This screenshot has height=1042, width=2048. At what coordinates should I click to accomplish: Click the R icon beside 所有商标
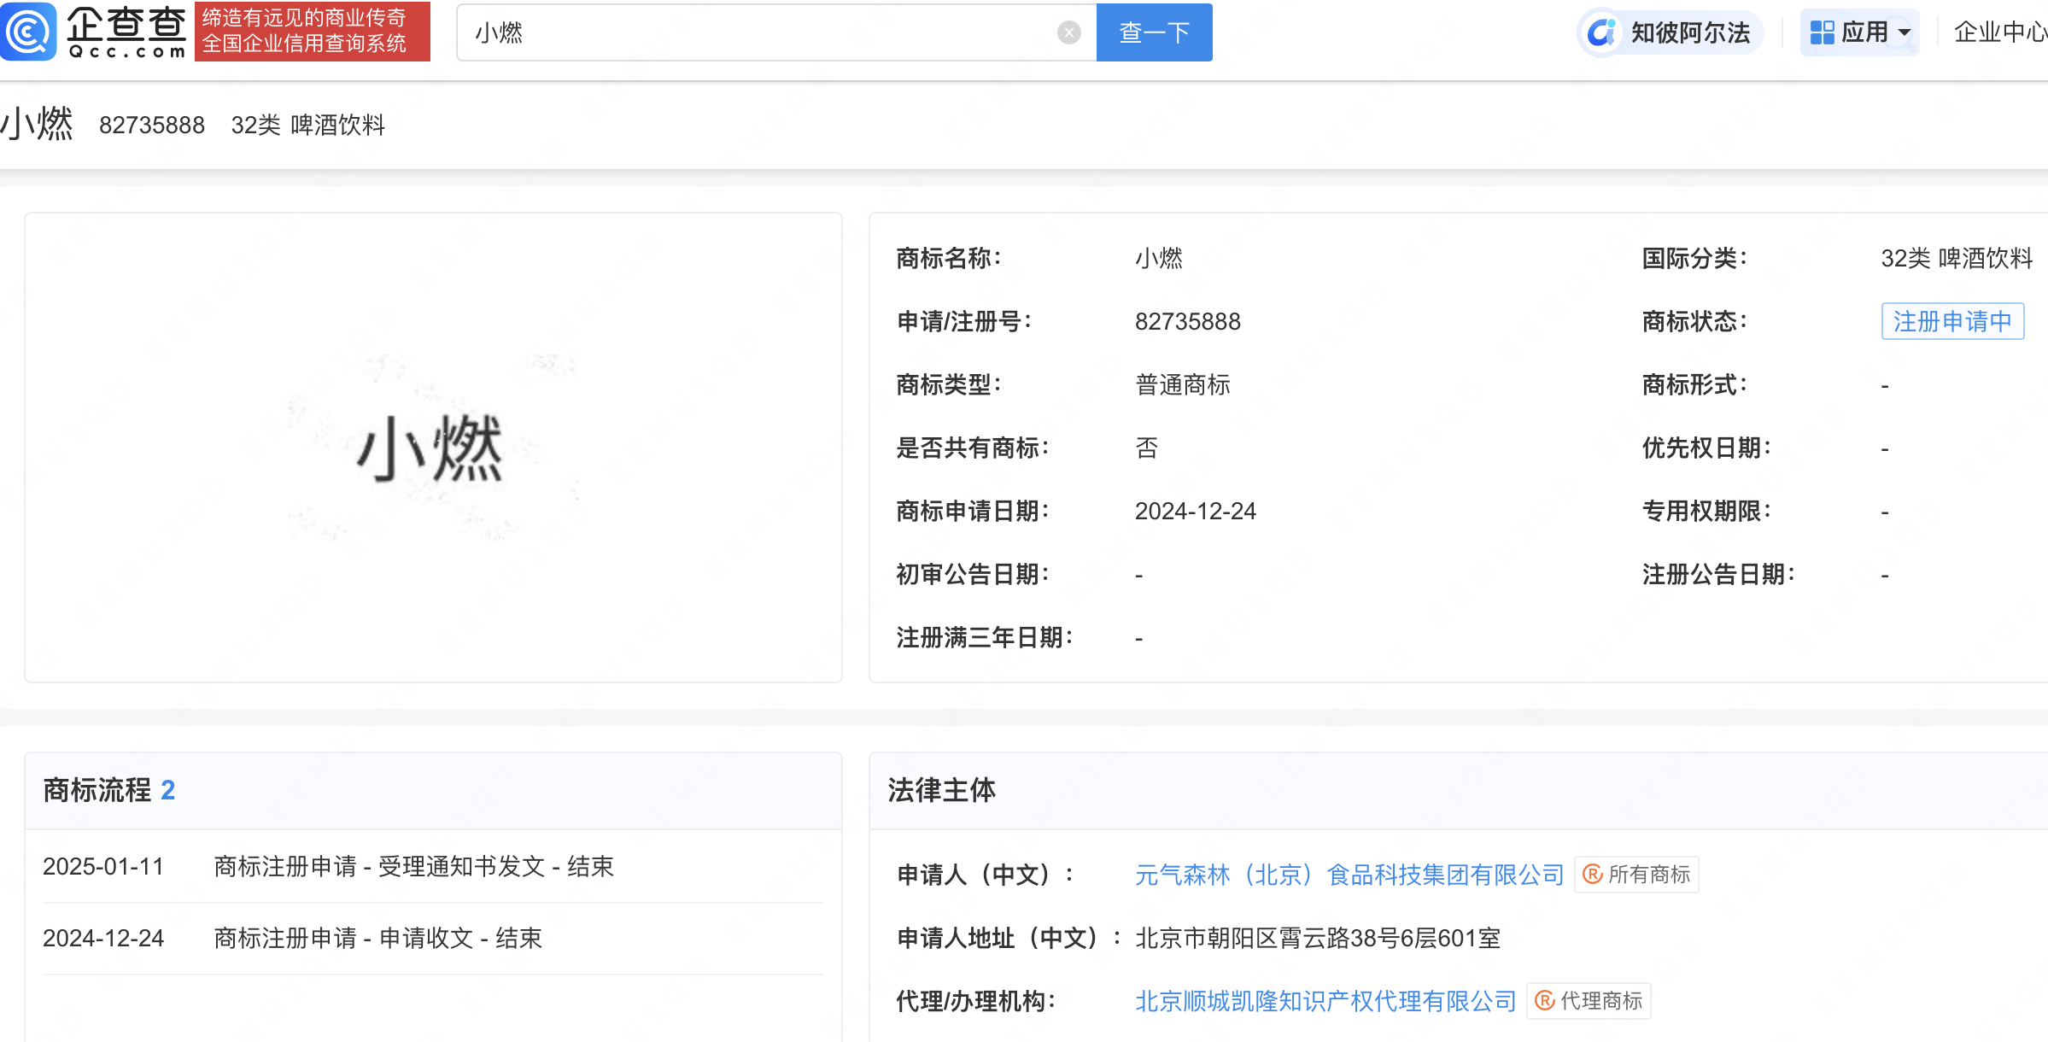pyautogui.click(x=1592, y=875)
